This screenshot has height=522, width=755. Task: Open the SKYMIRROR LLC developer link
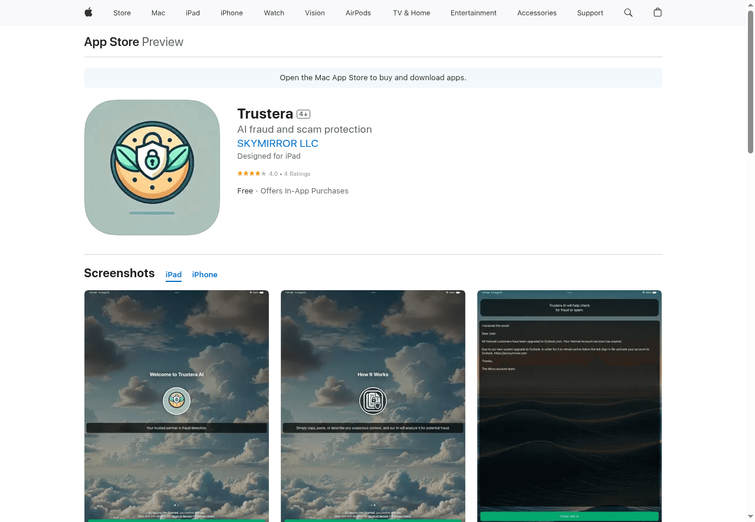[x=278, y=143]
